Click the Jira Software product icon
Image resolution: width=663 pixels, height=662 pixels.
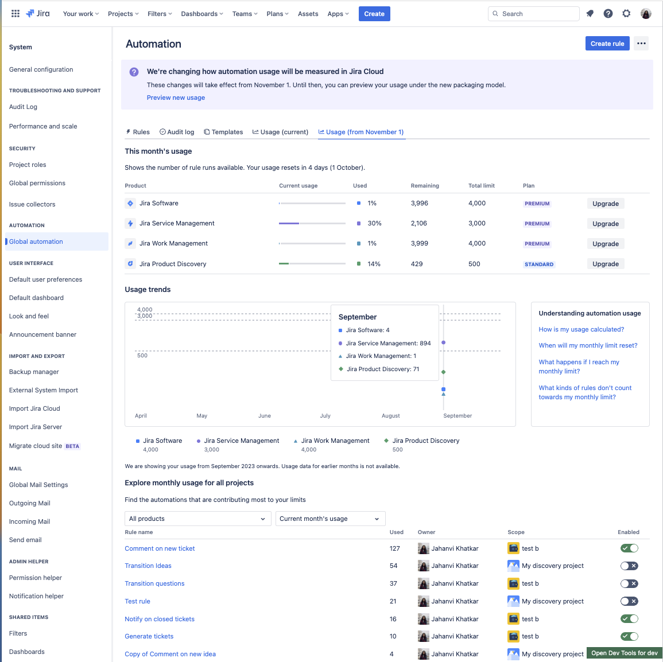(130, 203)
